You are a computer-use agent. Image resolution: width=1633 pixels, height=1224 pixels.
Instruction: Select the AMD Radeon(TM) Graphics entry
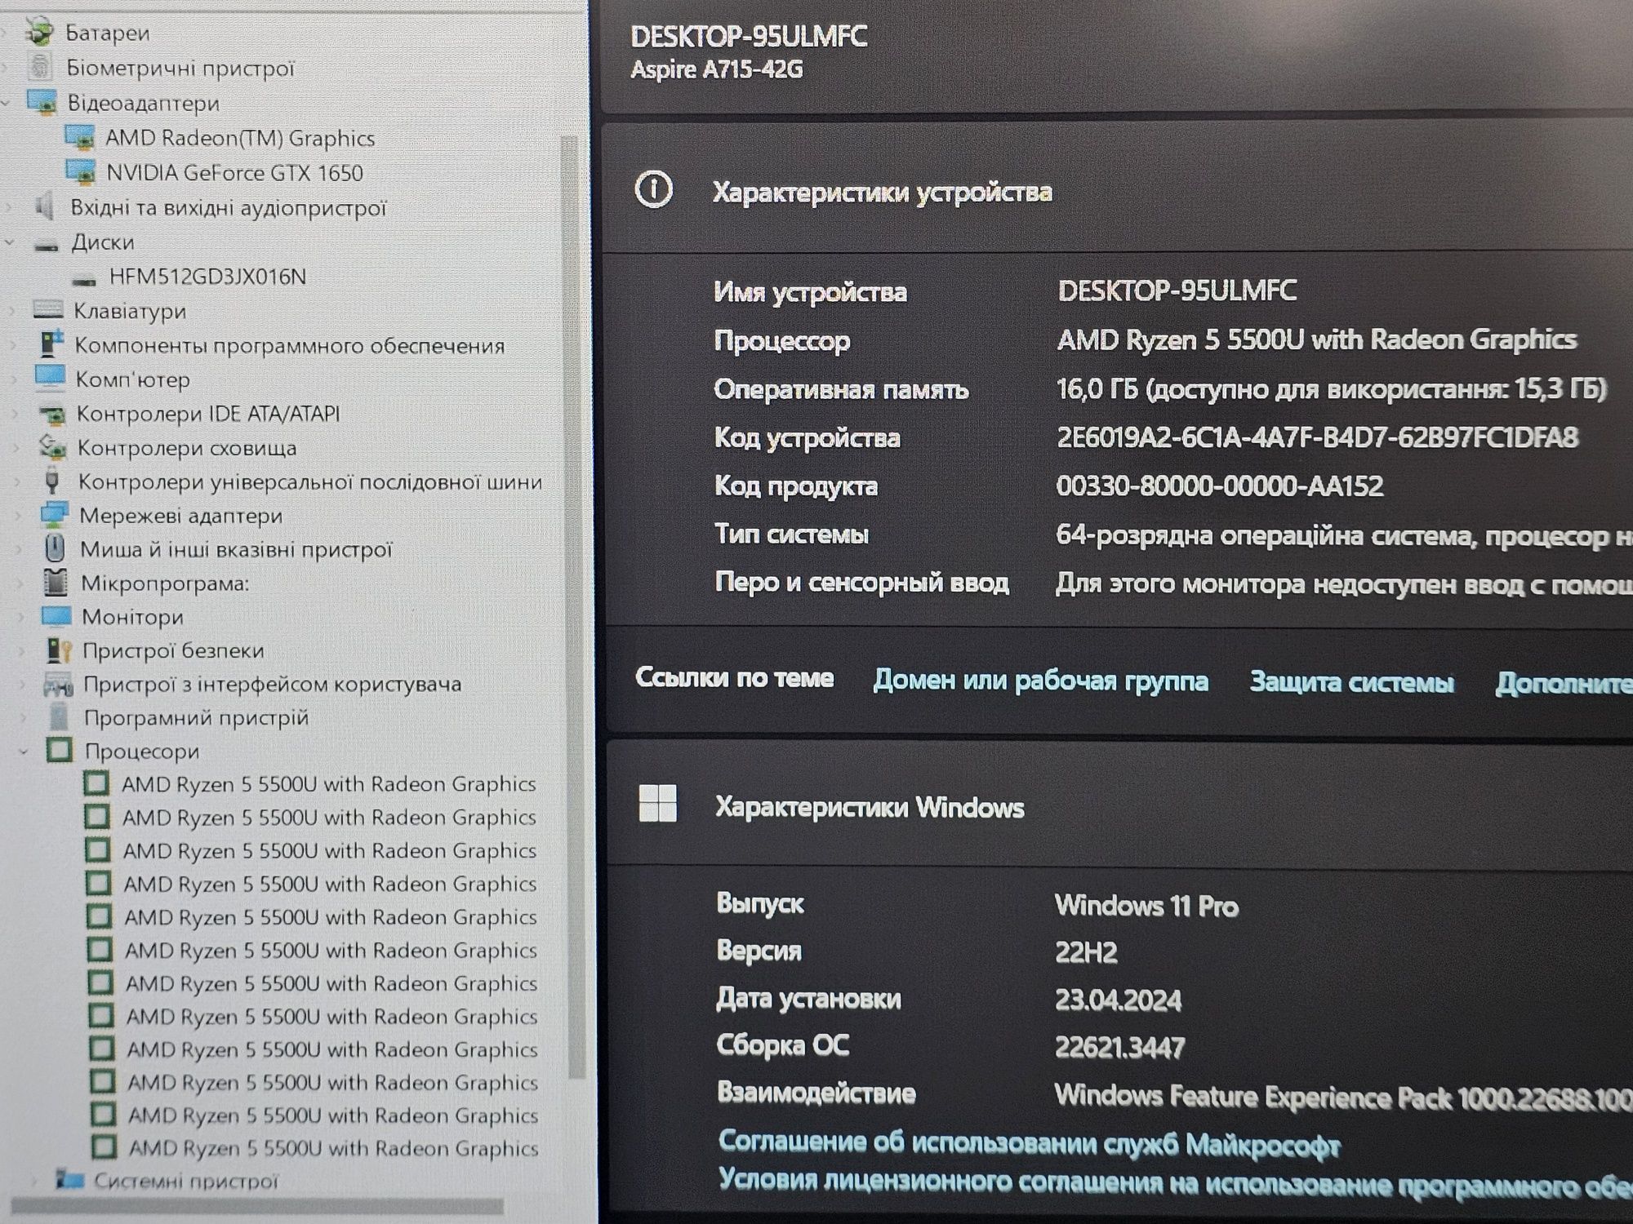pyautogui.click(x=240, y=138)
